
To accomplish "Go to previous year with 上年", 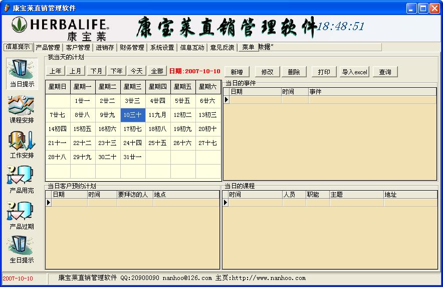I will click(55, 71).
